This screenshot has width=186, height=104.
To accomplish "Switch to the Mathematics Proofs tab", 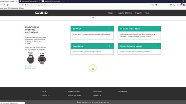I will click(x=30, y=1).
